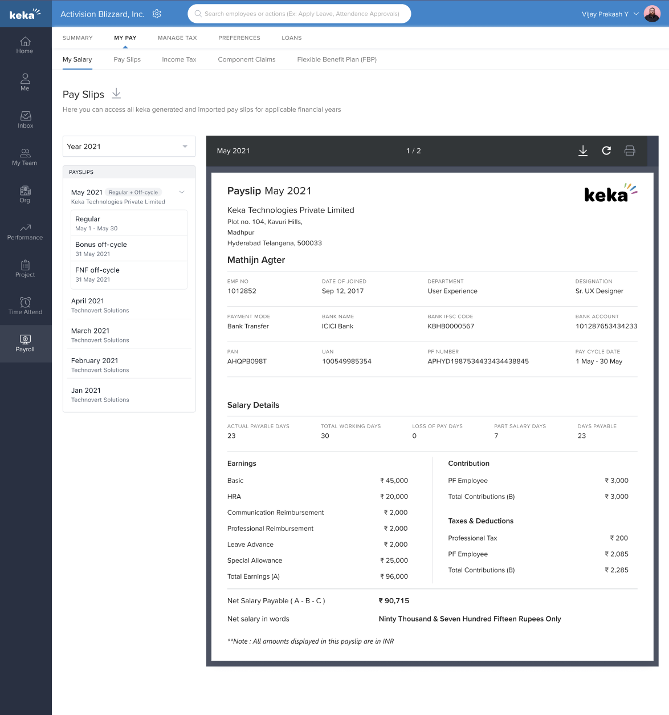669x715 pixels.
Task: Click the settings gear beside company name
Action: [x=157, y=14]
